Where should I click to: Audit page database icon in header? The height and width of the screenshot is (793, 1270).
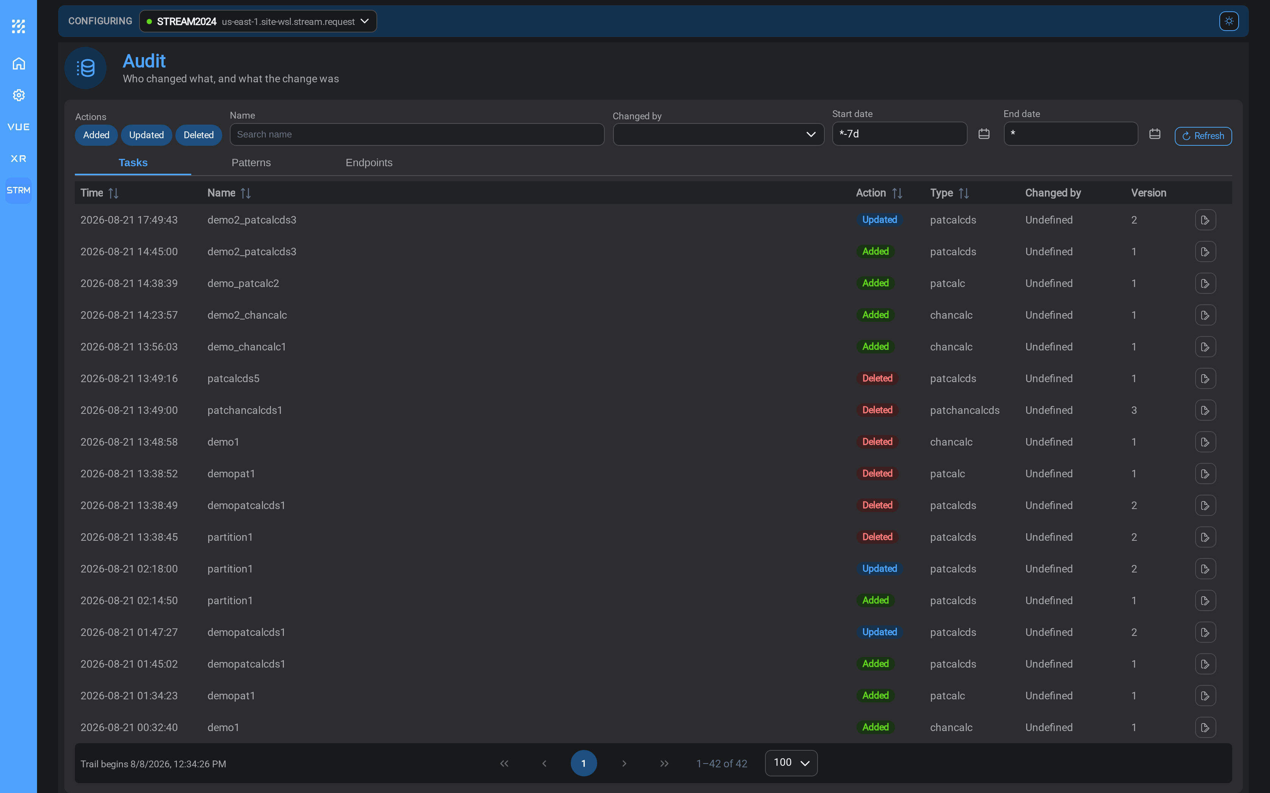(85, 68)
